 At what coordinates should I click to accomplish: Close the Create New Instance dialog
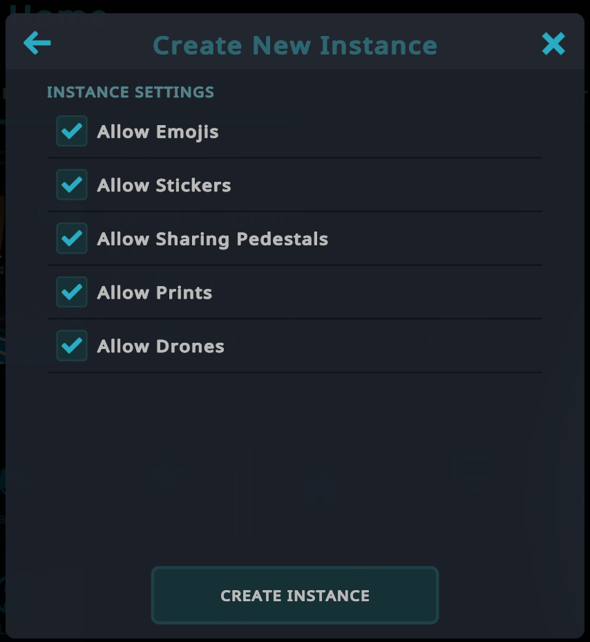point(553,44)
